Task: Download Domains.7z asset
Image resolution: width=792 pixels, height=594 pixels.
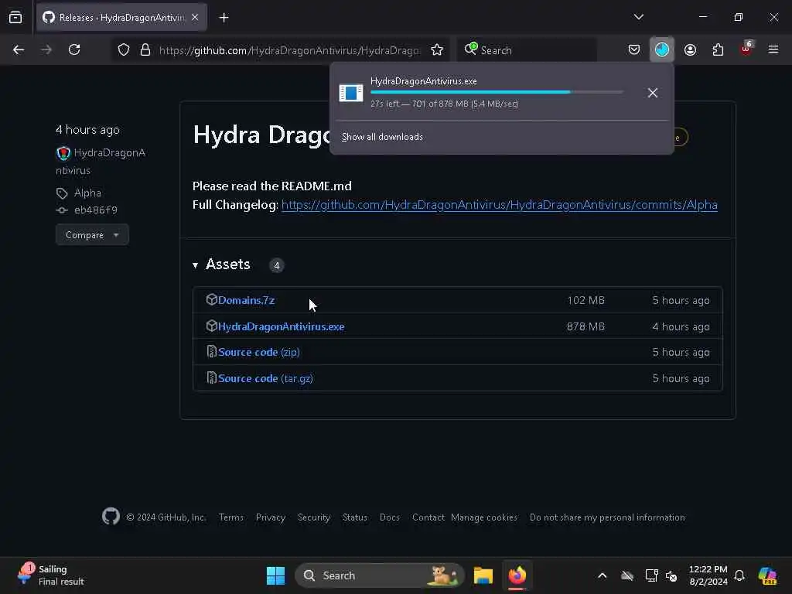Action: tap(247, 301)
